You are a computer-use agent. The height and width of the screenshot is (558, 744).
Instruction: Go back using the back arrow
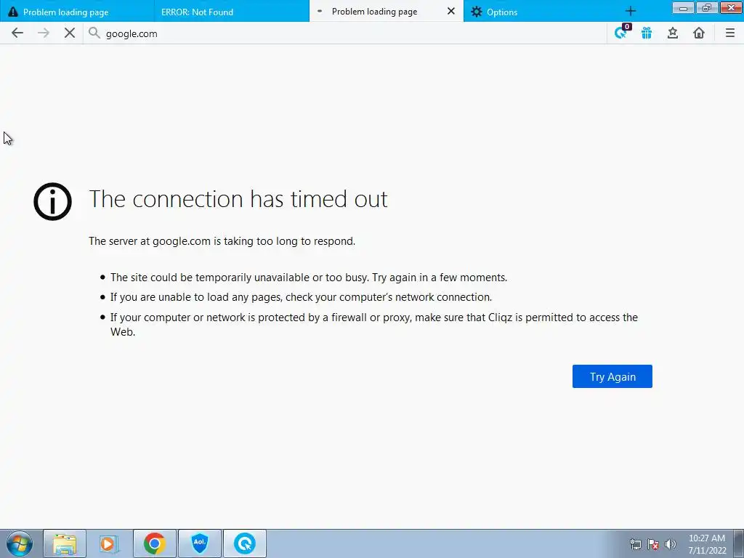(x=17, y=33)
